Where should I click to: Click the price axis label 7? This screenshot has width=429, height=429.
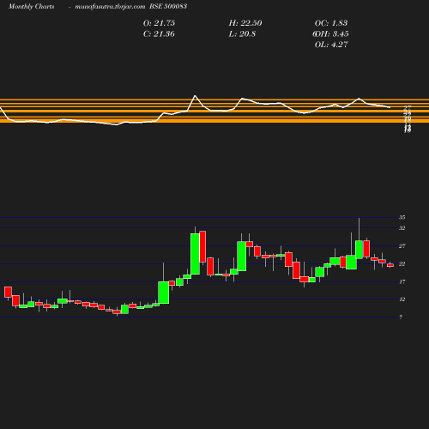(x=401, y=317)
